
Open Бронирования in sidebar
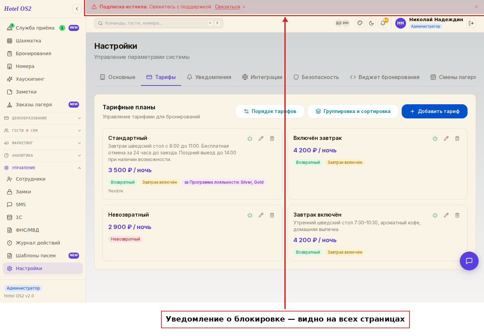click(43, 53)
